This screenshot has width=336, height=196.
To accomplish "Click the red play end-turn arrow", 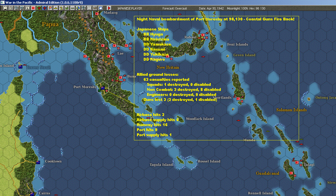I will [x=109, y=8].
